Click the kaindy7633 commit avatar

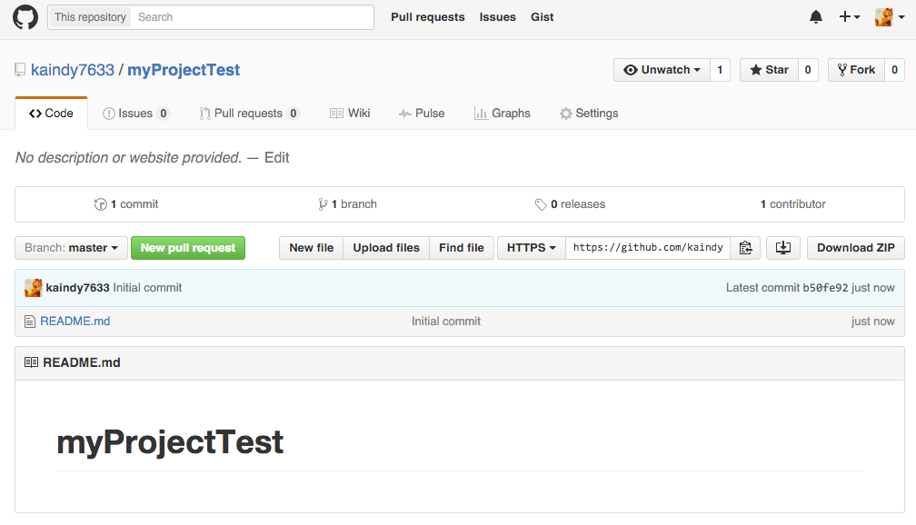33,288
